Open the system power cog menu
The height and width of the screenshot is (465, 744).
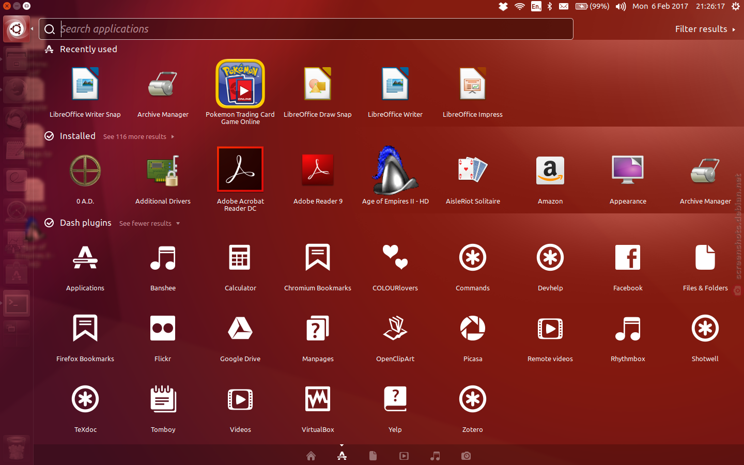tap(736, 6)
